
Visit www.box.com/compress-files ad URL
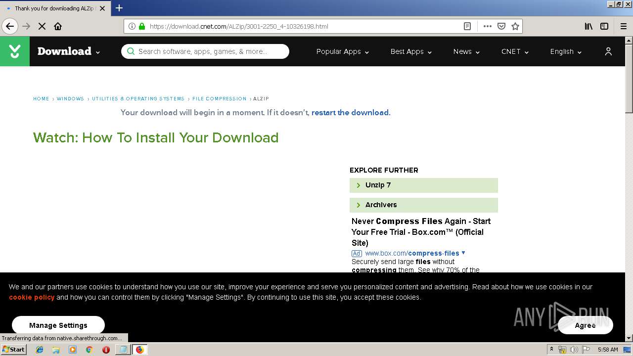(x=412, y=253)
